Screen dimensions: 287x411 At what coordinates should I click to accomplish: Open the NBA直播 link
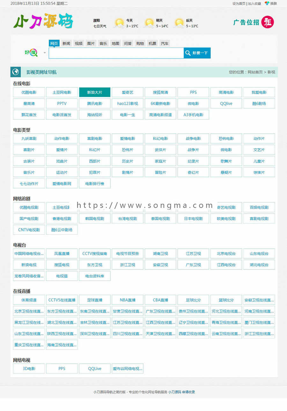click(128, 300)
